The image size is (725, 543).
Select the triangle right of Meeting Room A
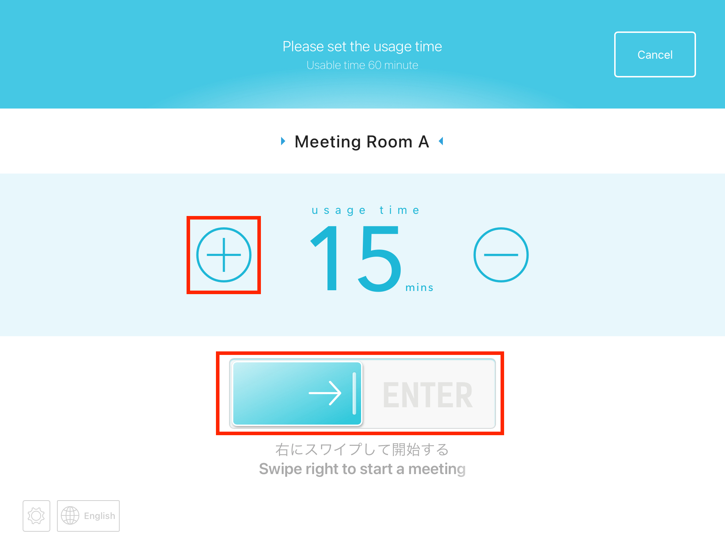(x=441, y=141)
